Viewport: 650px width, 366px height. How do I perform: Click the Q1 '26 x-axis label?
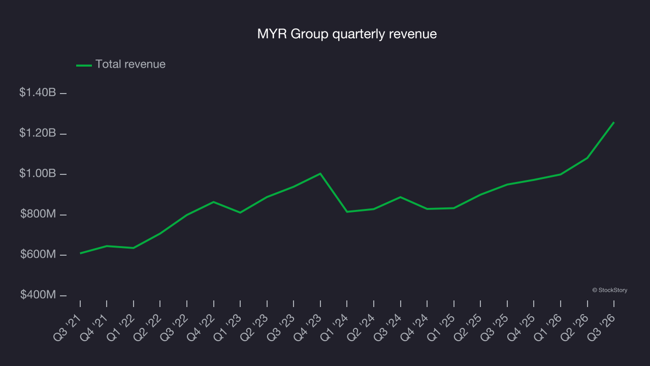click(547, 327)
